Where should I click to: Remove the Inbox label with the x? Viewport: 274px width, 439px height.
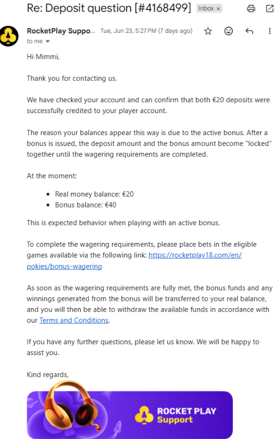[x=218, y=9]
